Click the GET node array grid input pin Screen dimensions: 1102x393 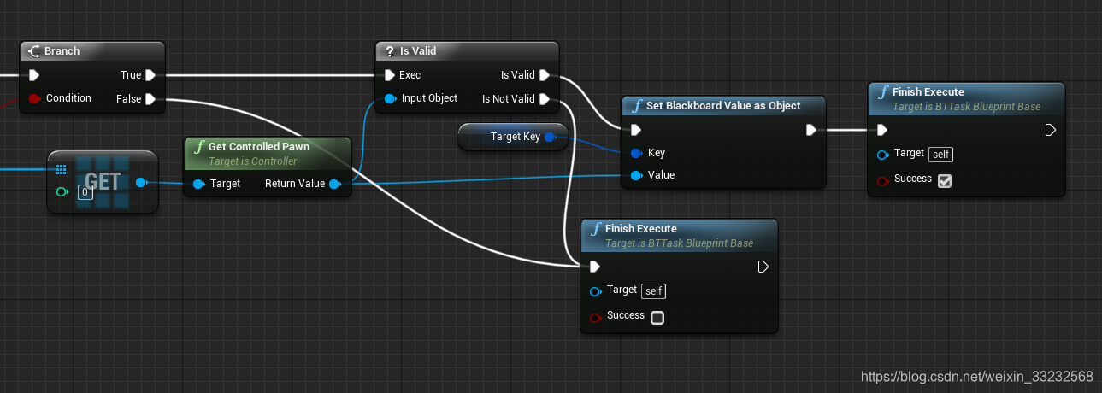click(62, 169)
